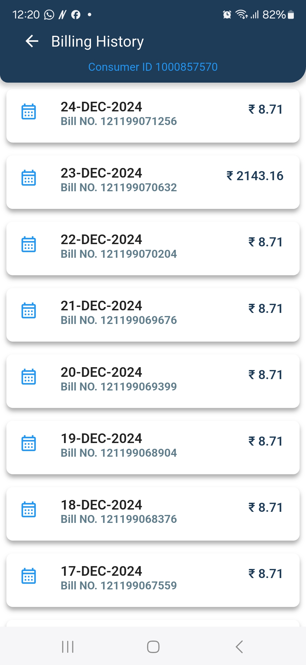Open Android recent apps button

pyautogui.click(x=68, y=647)
